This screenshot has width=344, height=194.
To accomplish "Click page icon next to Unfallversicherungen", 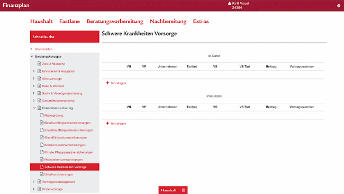I will tap(42, 174).
